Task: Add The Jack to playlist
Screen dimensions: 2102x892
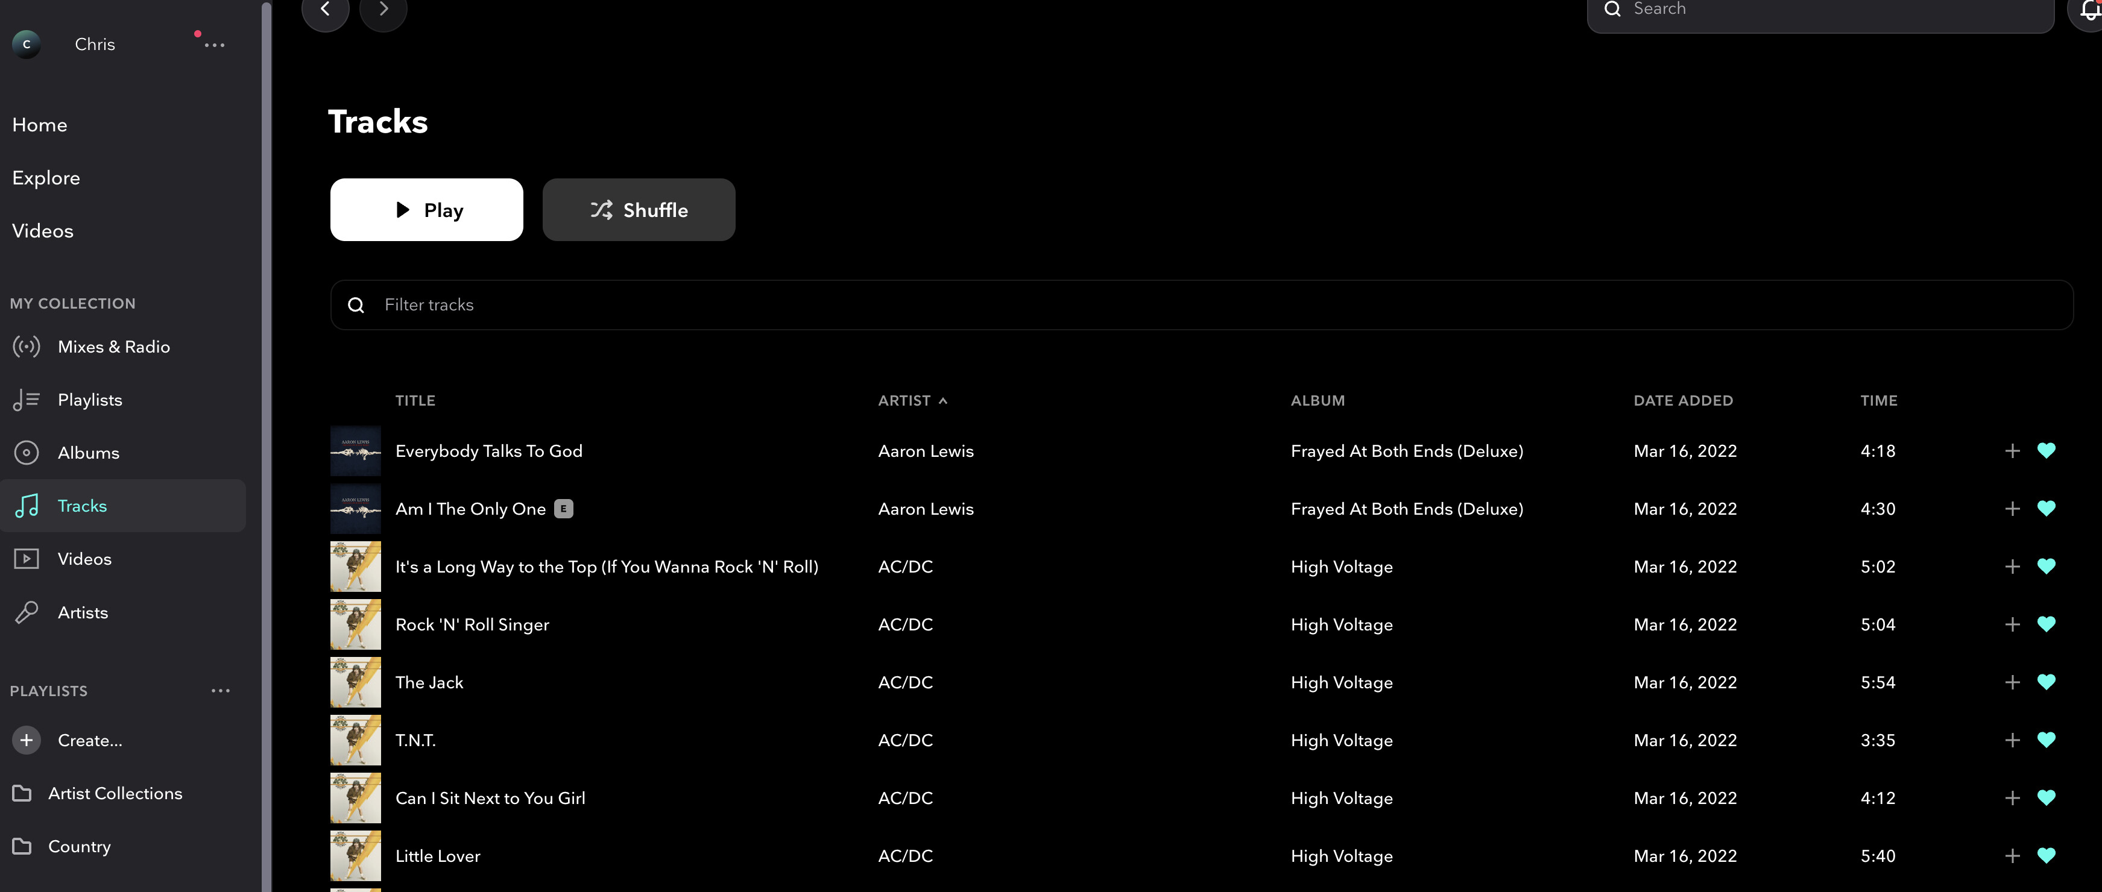Action: click(2012, 682)
